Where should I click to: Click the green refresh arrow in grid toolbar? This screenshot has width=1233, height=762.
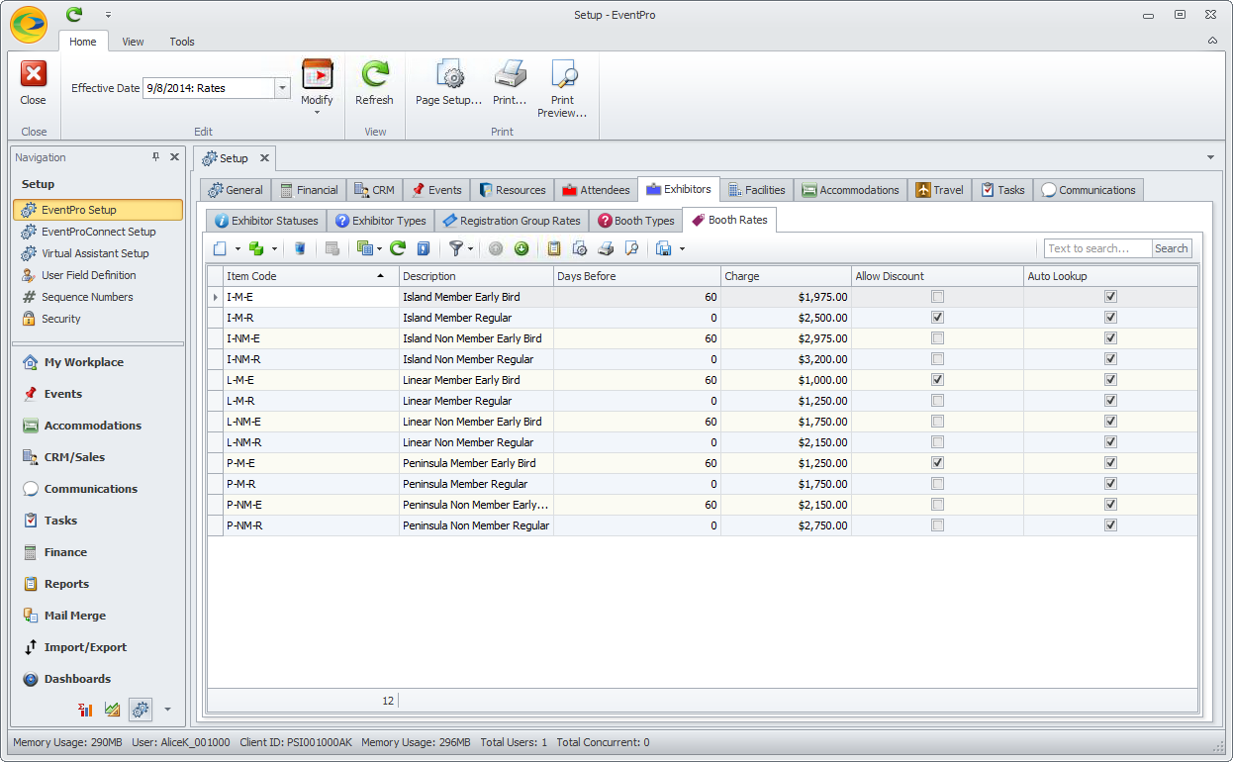pyautogui.click(x=398, y=248)
